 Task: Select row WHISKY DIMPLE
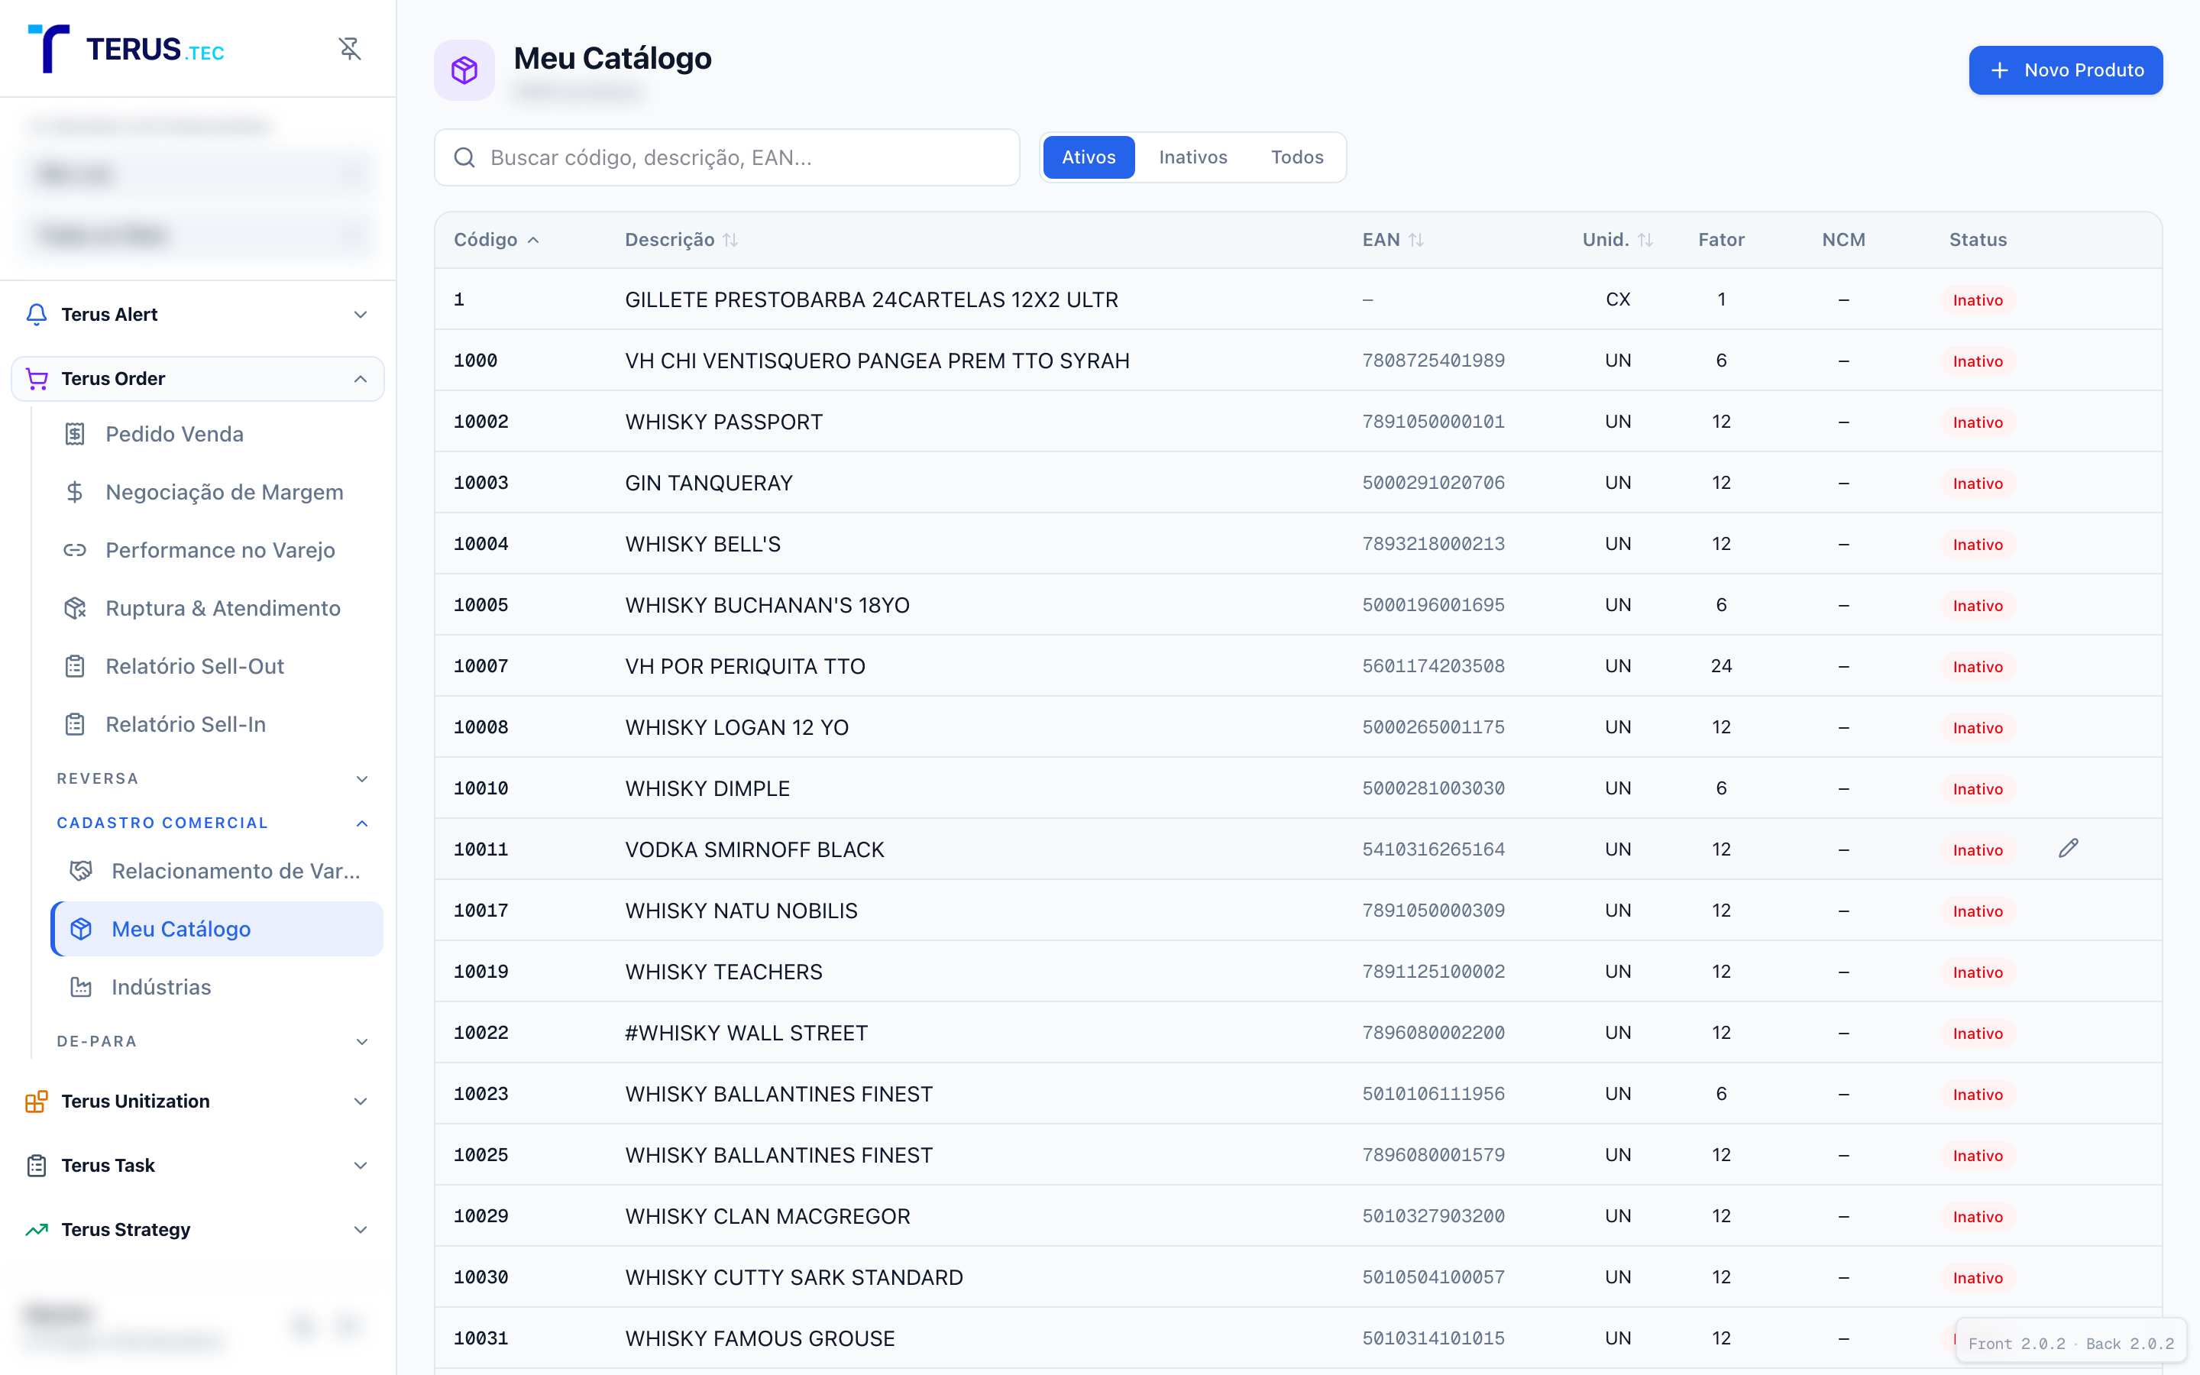pyautogui.click(x=1298, y=788)
